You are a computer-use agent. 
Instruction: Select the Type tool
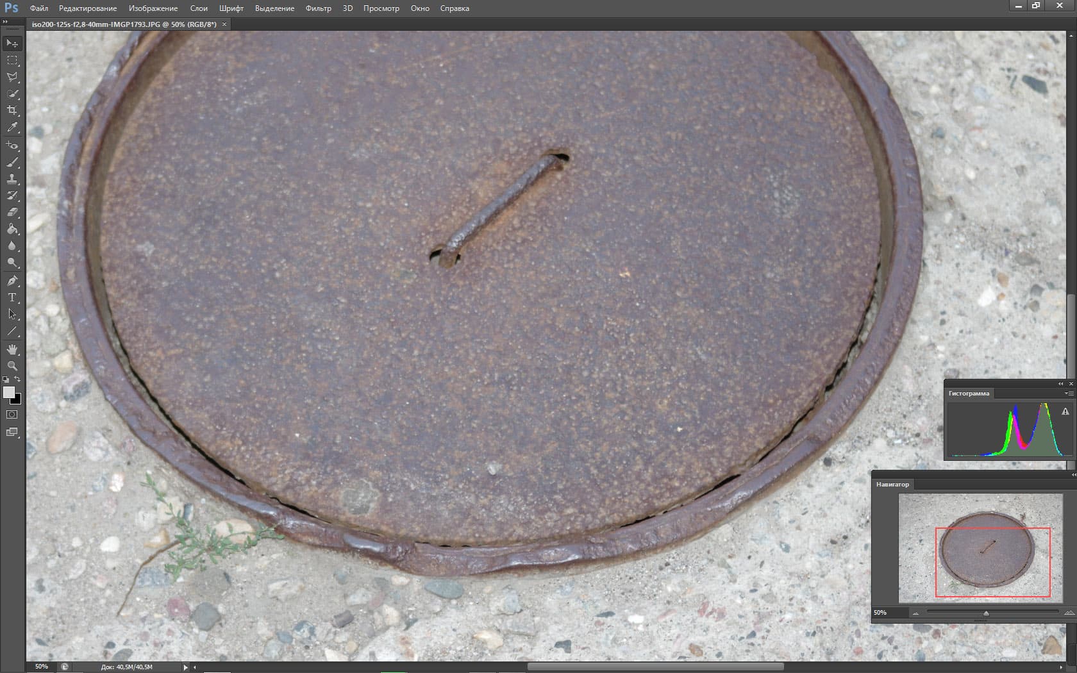(12, 297)
